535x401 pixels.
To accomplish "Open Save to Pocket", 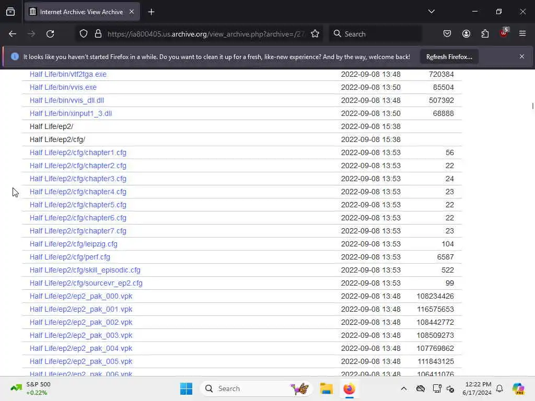I will pos(447,34).
